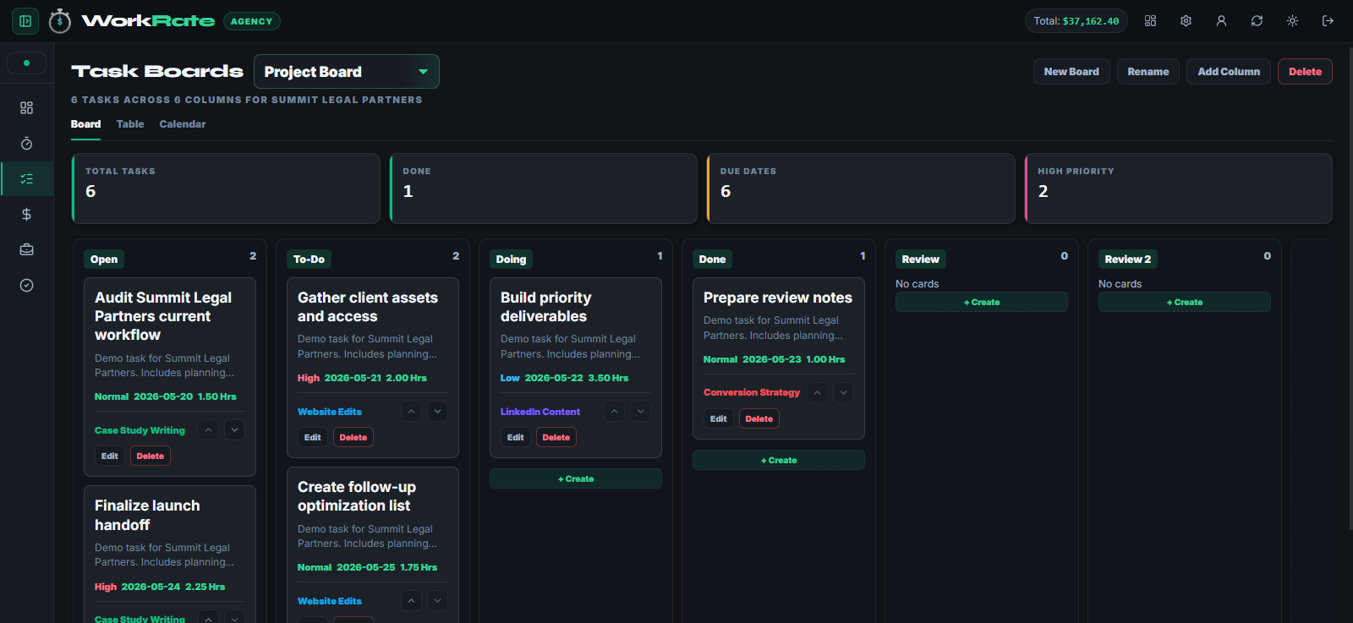
Task: Move Gather client assets card down
Action: pos(438,412)
